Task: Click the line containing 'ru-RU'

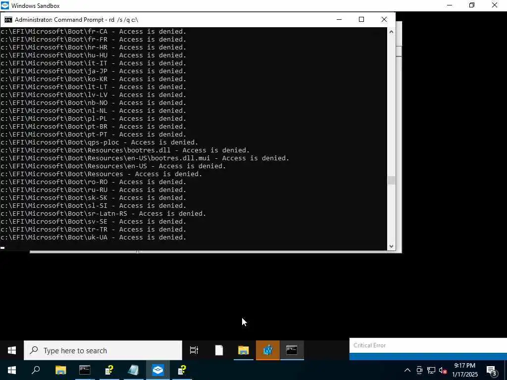Action: (x=94, y=190)
